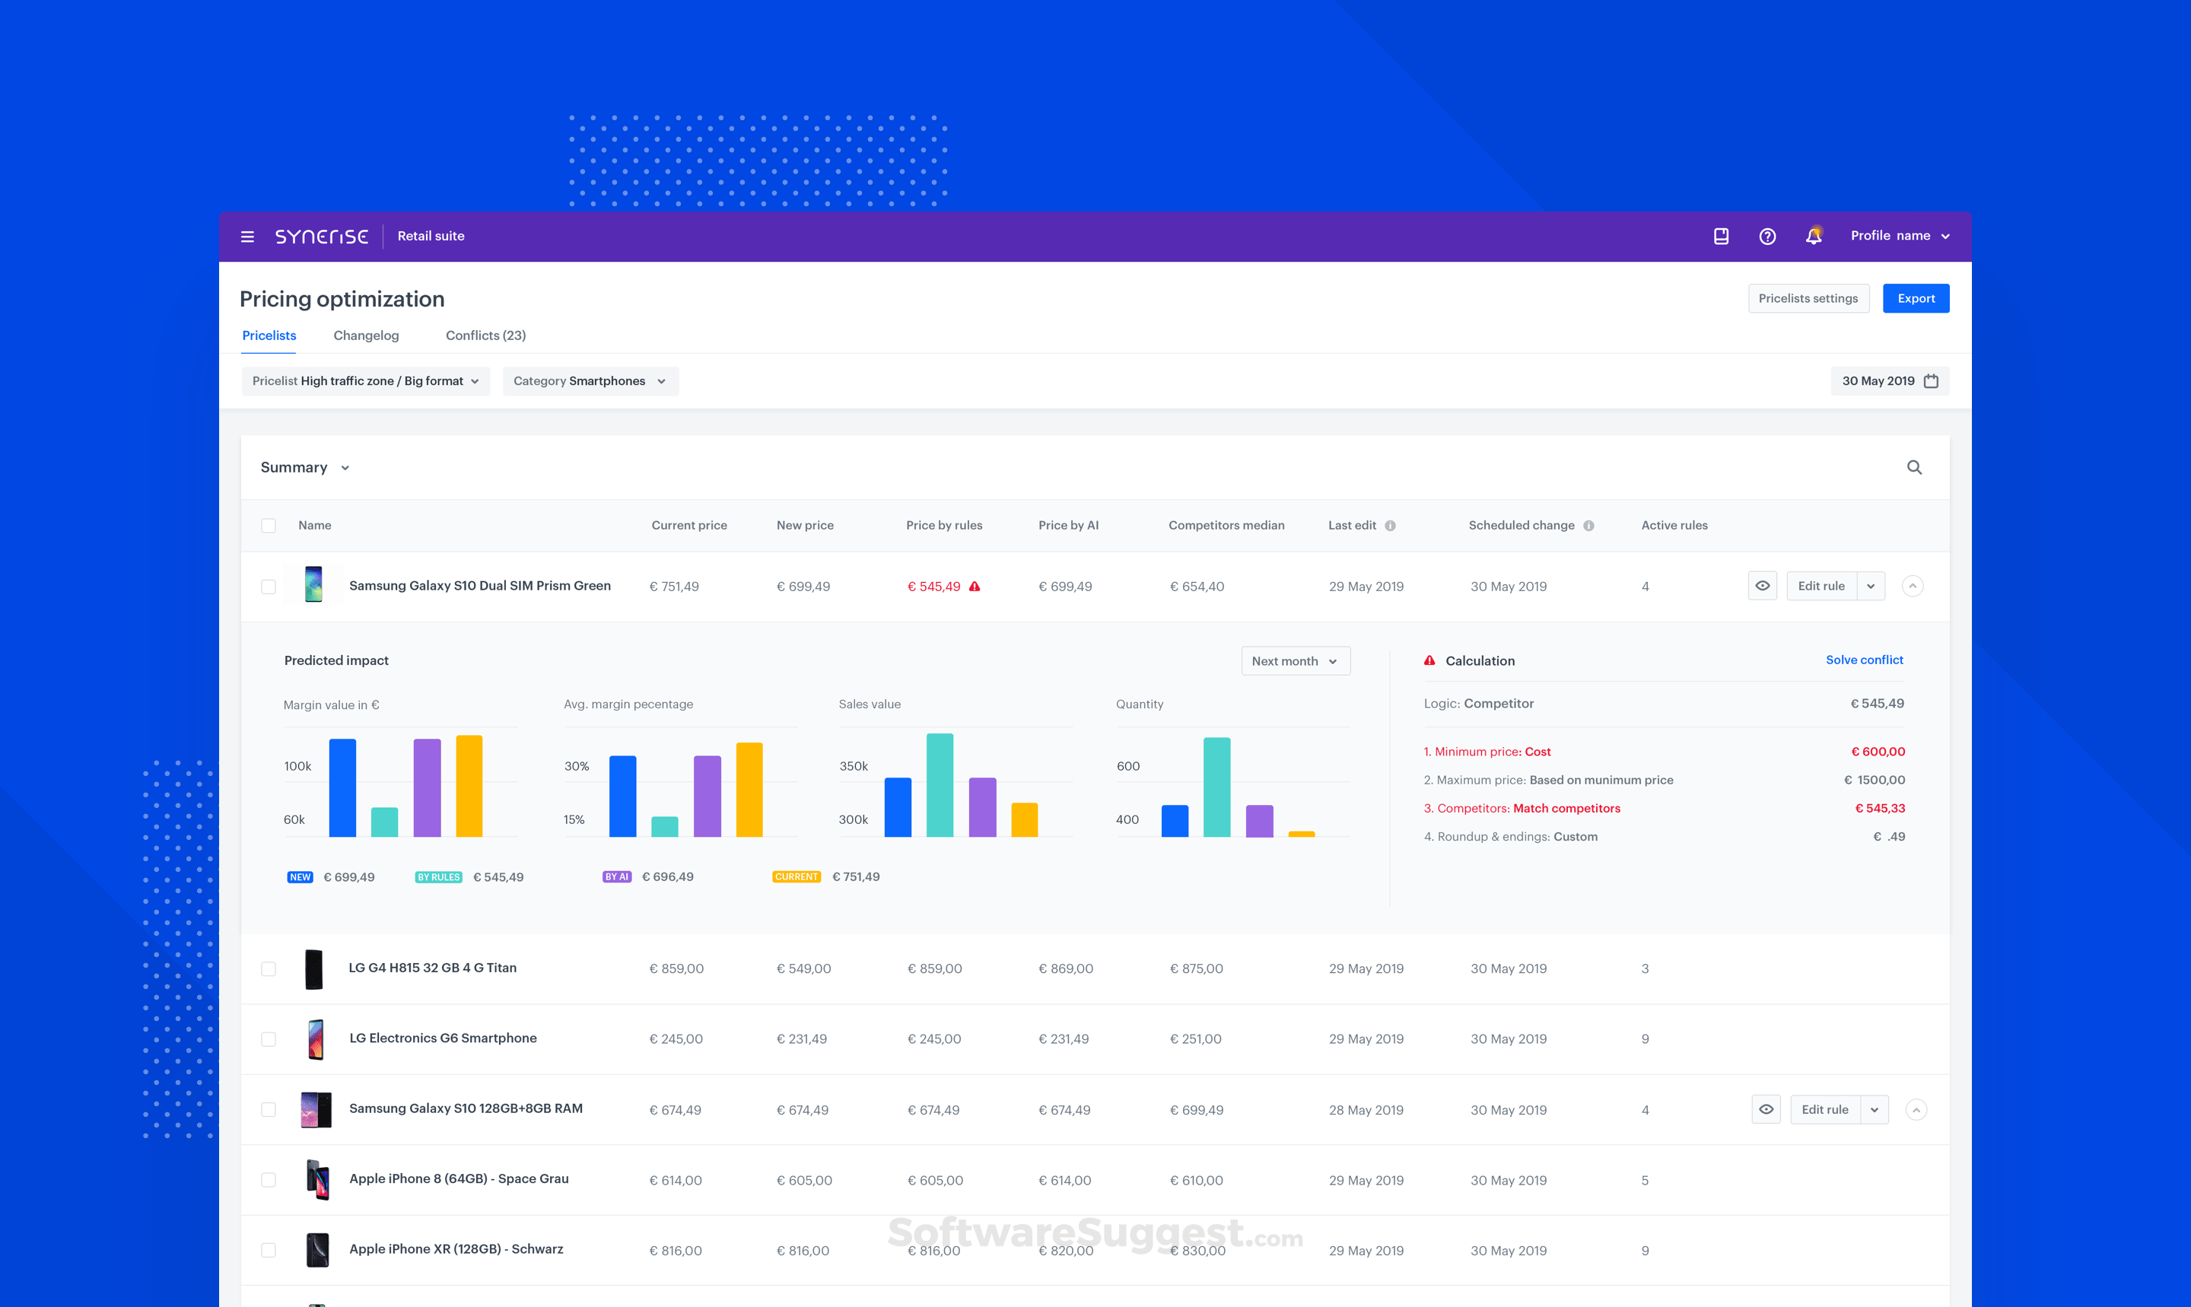Open the calendar date picker icon

[x=1932, y=380]
